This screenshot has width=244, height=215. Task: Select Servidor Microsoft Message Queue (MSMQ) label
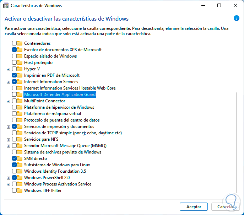(65, 146)
